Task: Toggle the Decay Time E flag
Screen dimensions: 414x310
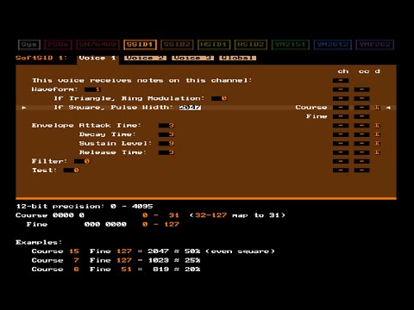Action: pos(378,134)
